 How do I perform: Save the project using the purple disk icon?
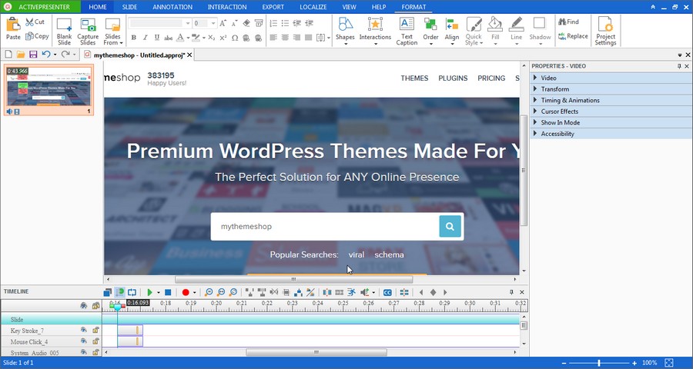pyautogui.click(x=33, y=55)
